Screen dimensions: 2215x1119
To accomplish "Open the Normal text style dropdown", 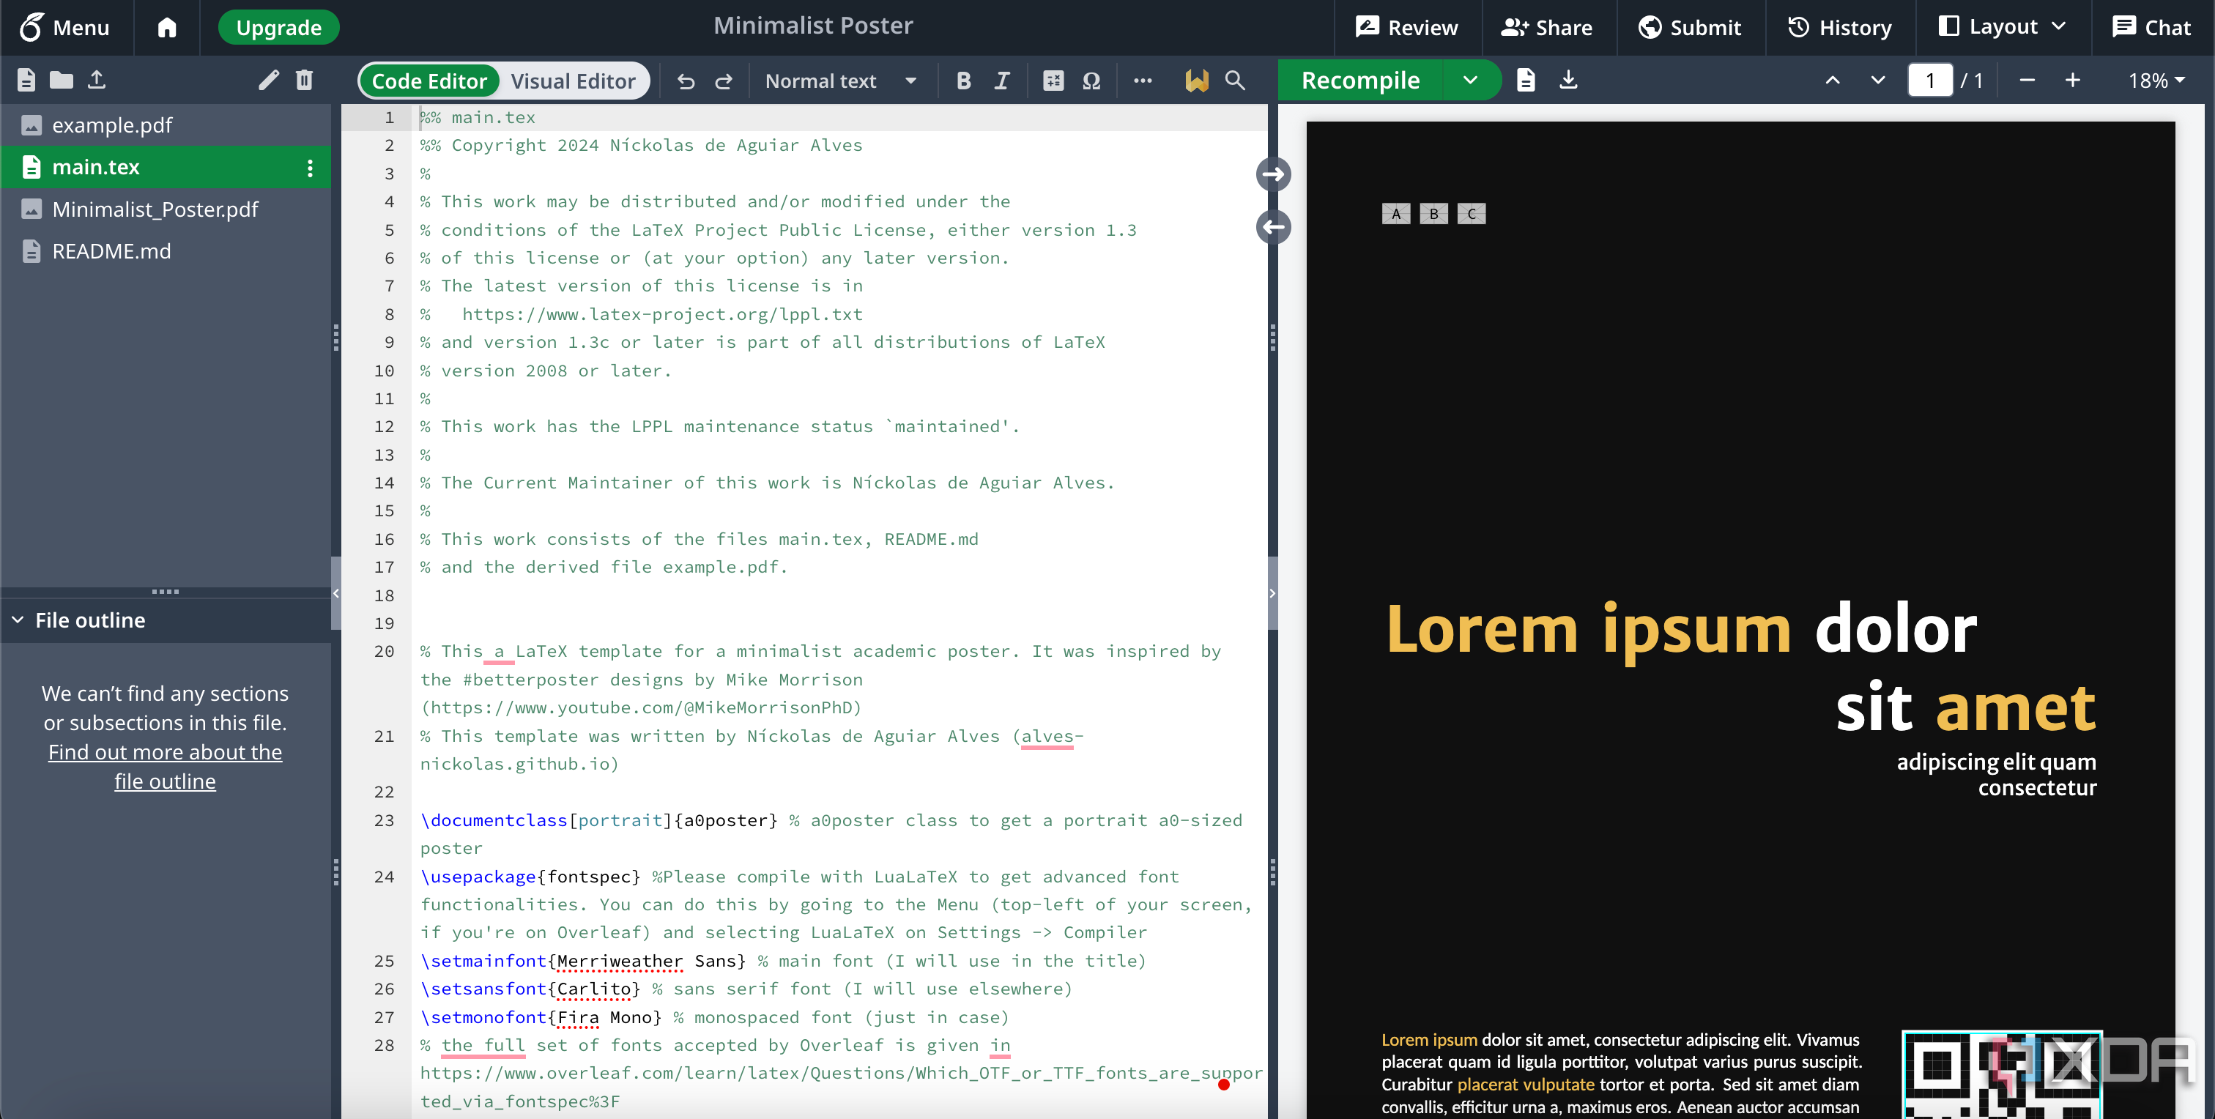I will coord(841,80).
